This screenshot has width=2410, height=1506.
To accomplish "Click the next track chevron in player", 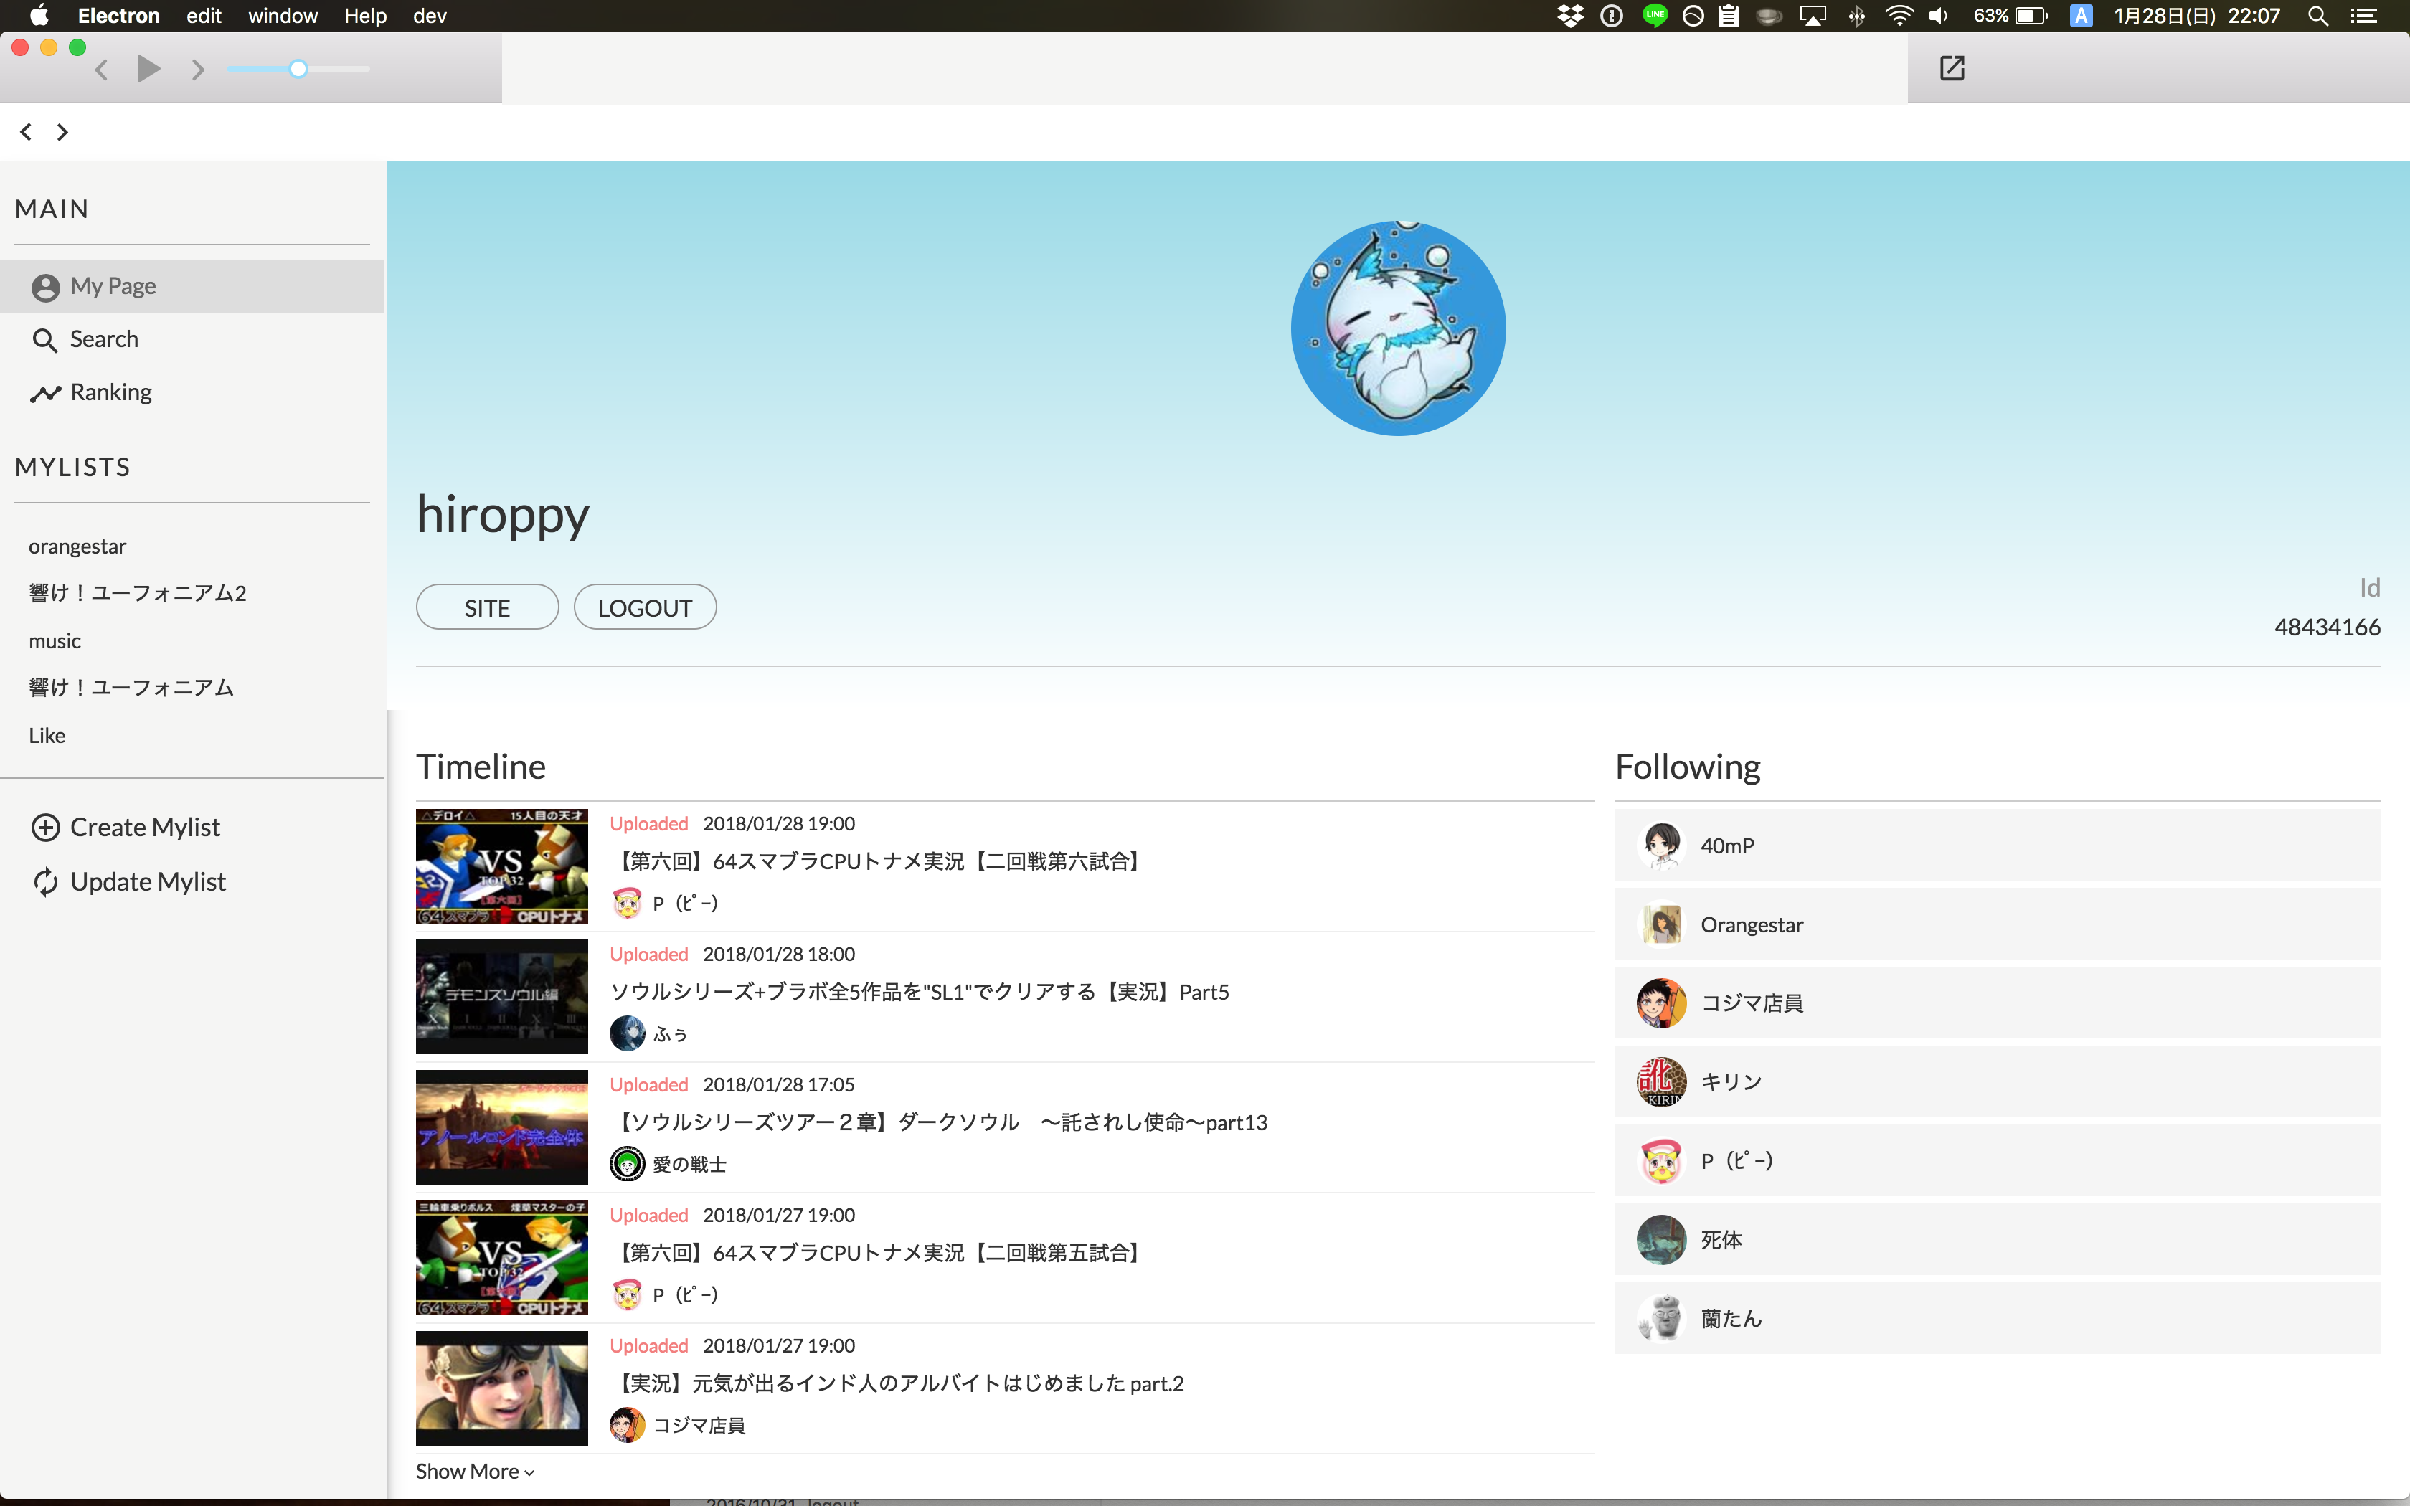I will click(197, 69).
